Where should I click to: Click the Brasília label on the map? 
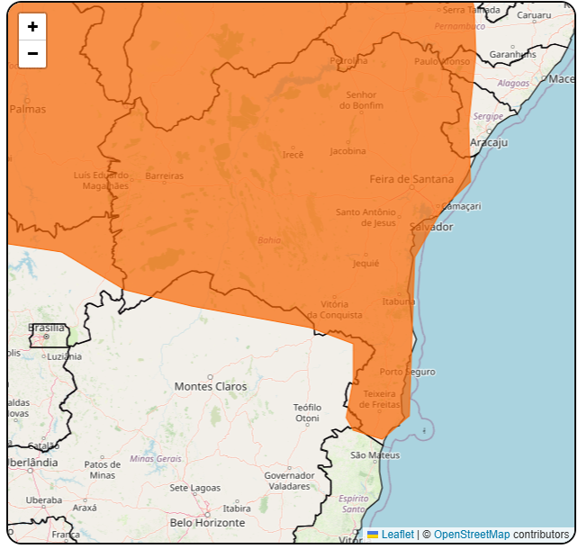click(x=46, y=328)
